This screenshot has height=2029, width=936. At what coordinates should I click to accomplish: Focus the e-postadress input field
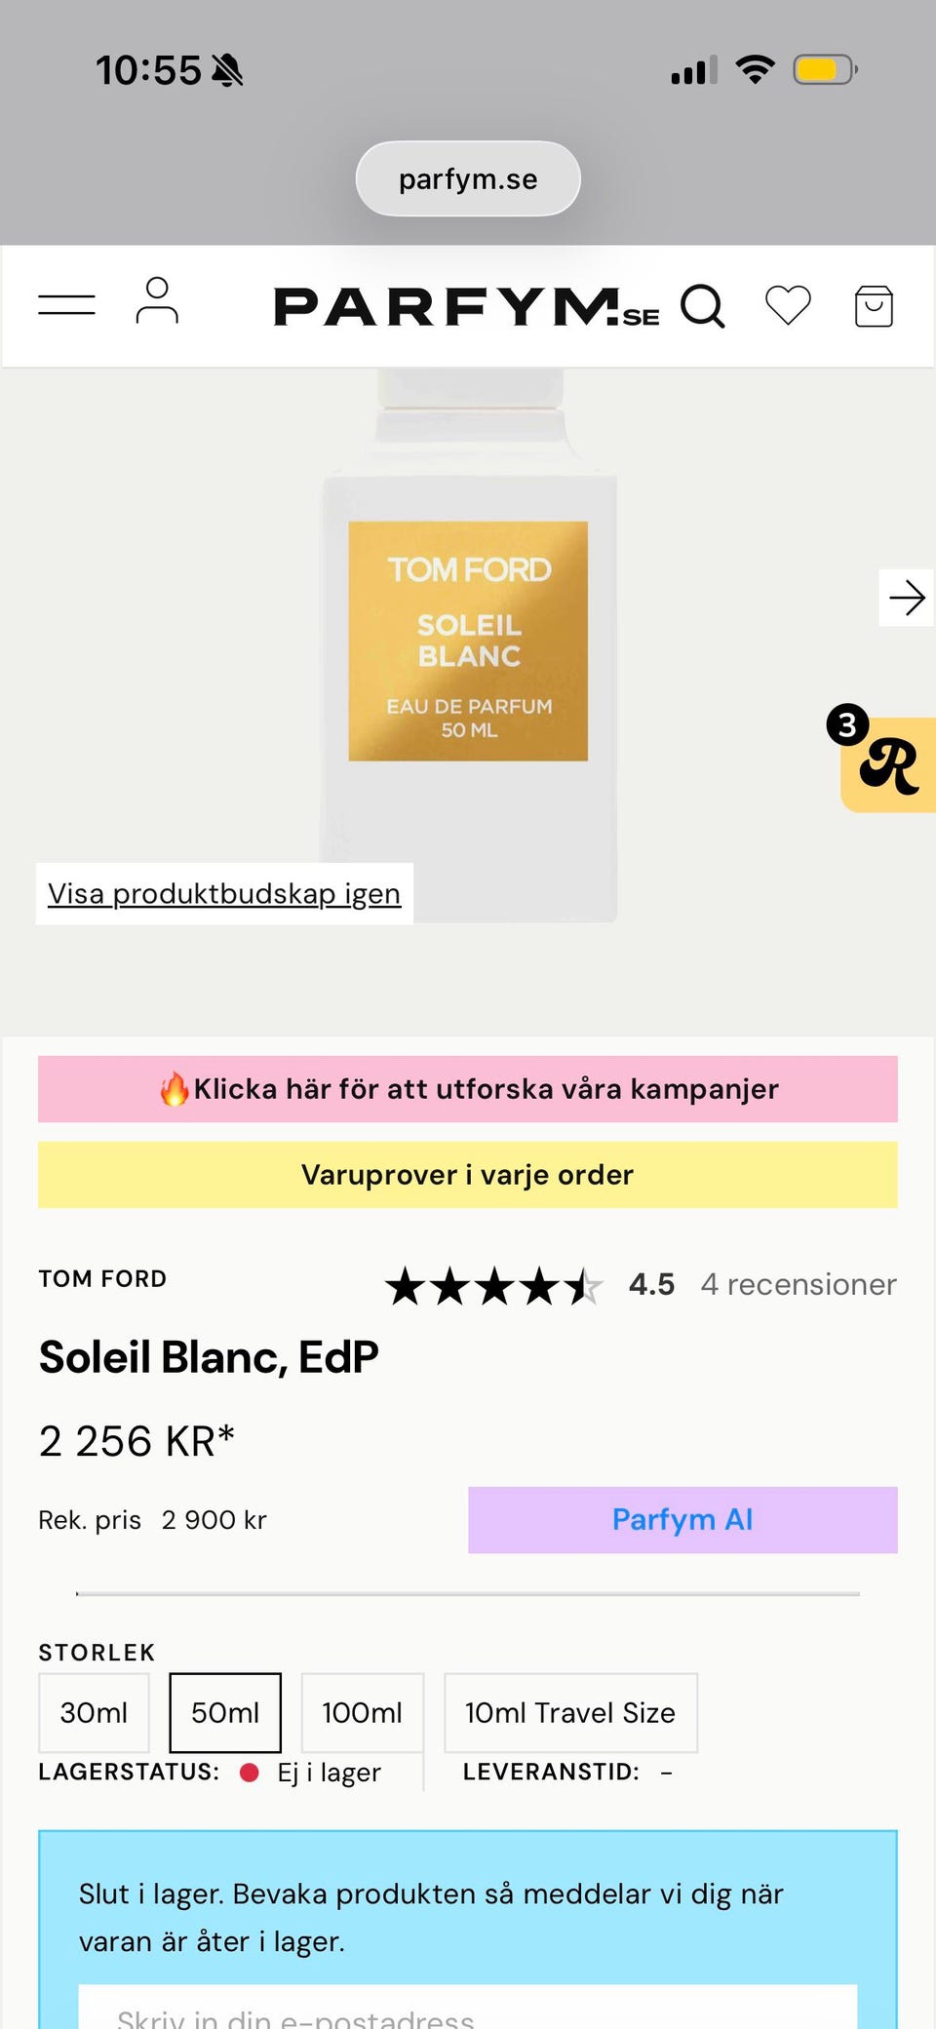pos(468,2011)
